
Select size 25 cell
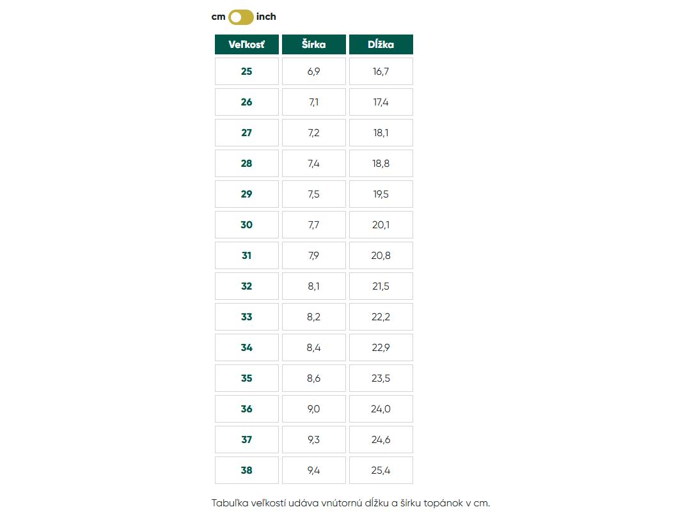247,72
